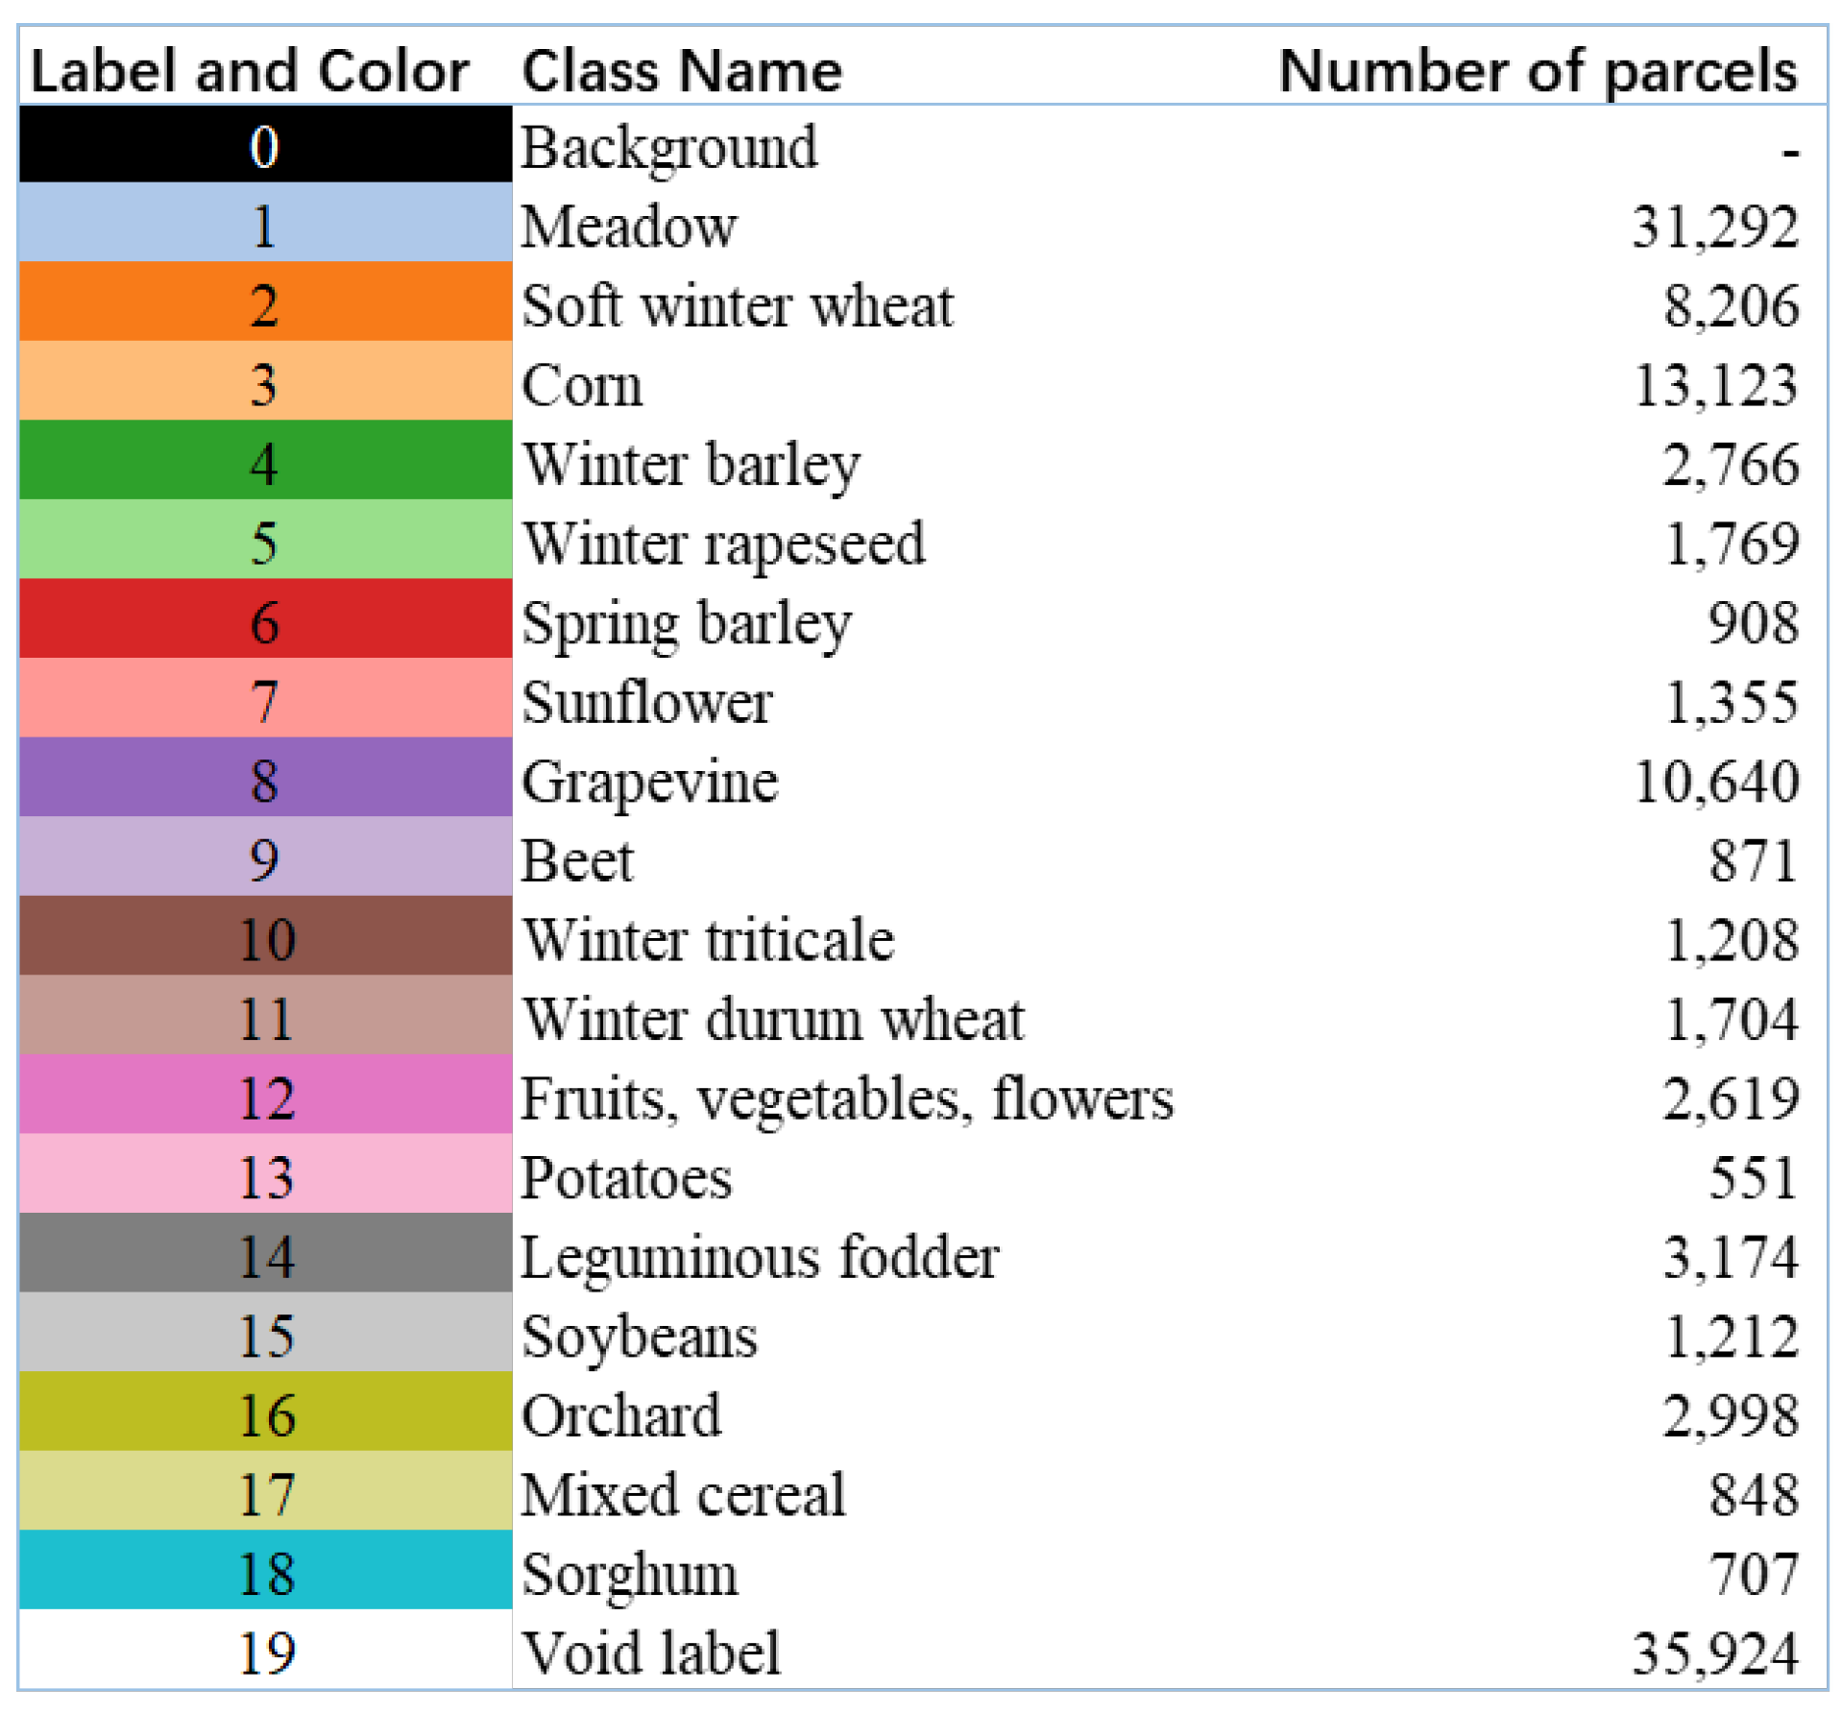Viewport: 1842px width, 1713px height.
Task: Click the "Number of parcels" column header
Action: (x=1538, y=71)
